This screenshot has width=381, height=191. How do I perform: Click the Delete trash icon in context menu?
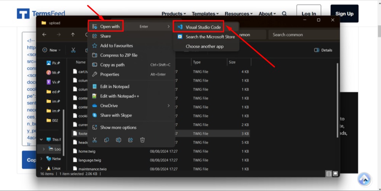click(x=142, y=140)
